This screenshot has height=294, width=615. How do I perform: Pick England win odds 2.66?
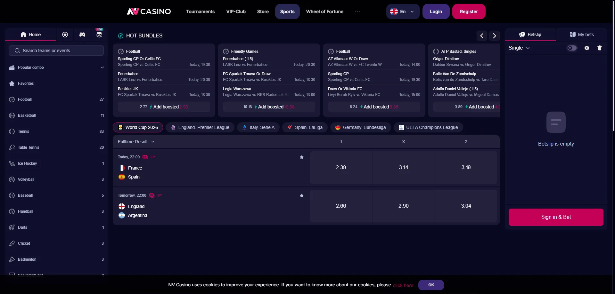pos(341,206)
